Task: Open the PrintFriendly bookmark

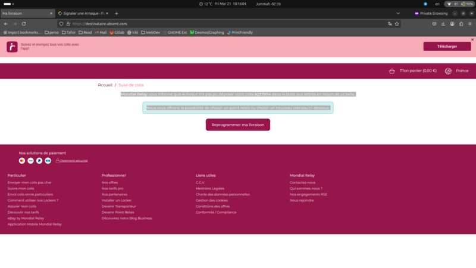Action: pyautogui.click(x=240, y=33)
